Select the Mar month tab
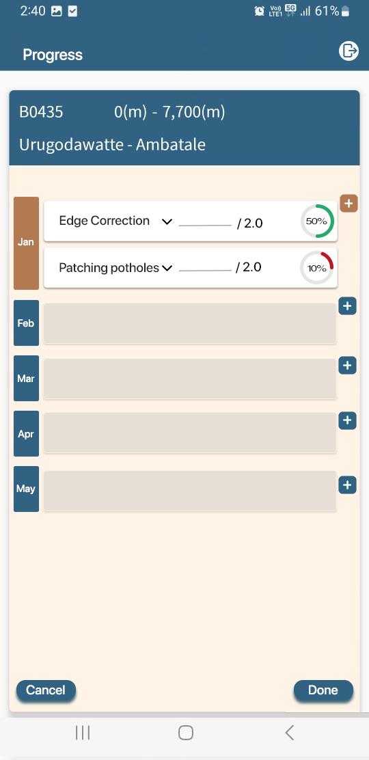369x760 pixels. (26, 378)
